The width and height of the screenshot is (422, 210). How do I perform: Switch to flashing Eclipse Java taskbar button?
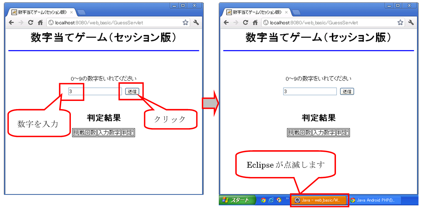tap(319, 200)
